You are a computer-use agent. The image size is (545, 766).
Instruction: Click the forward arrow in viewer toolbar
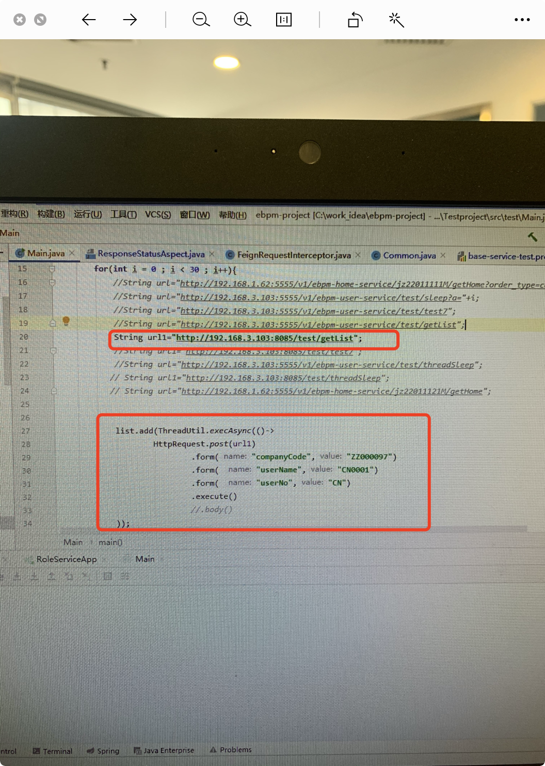[x=130, y=20]
